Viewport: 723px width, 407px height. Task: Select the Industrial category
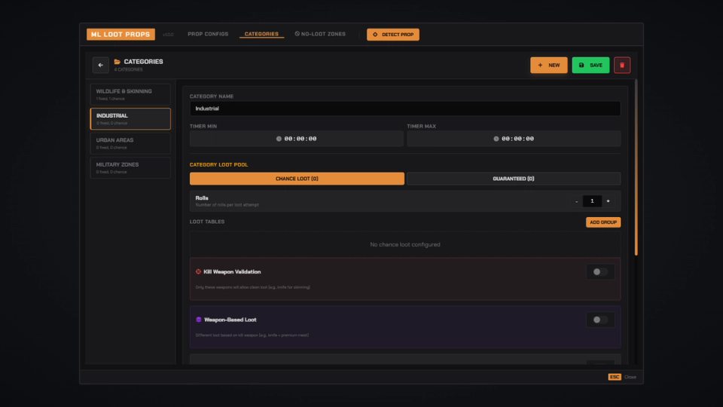point(130,118)
